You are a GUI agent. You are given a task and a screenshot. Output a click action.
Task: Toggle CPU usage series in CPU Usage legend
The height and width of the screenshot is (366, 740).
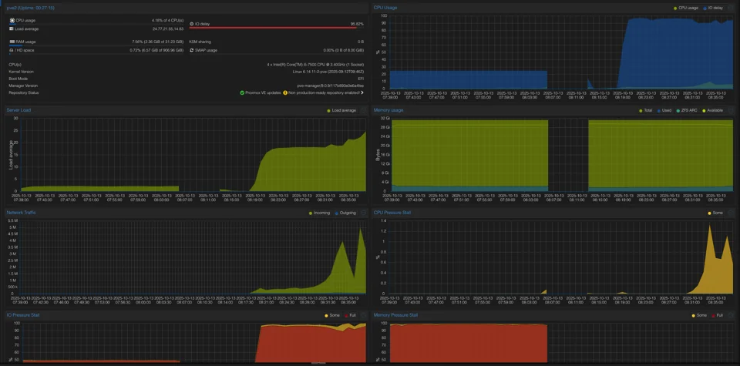(686, 8)
